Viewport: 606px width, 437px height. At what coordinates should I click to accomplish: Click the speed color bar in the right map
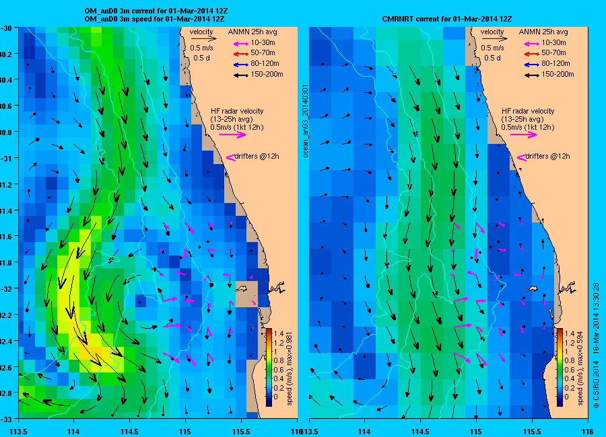(560, 368)
